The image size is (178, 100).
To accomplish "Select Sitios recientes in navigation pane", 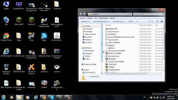I will [90, 34].
